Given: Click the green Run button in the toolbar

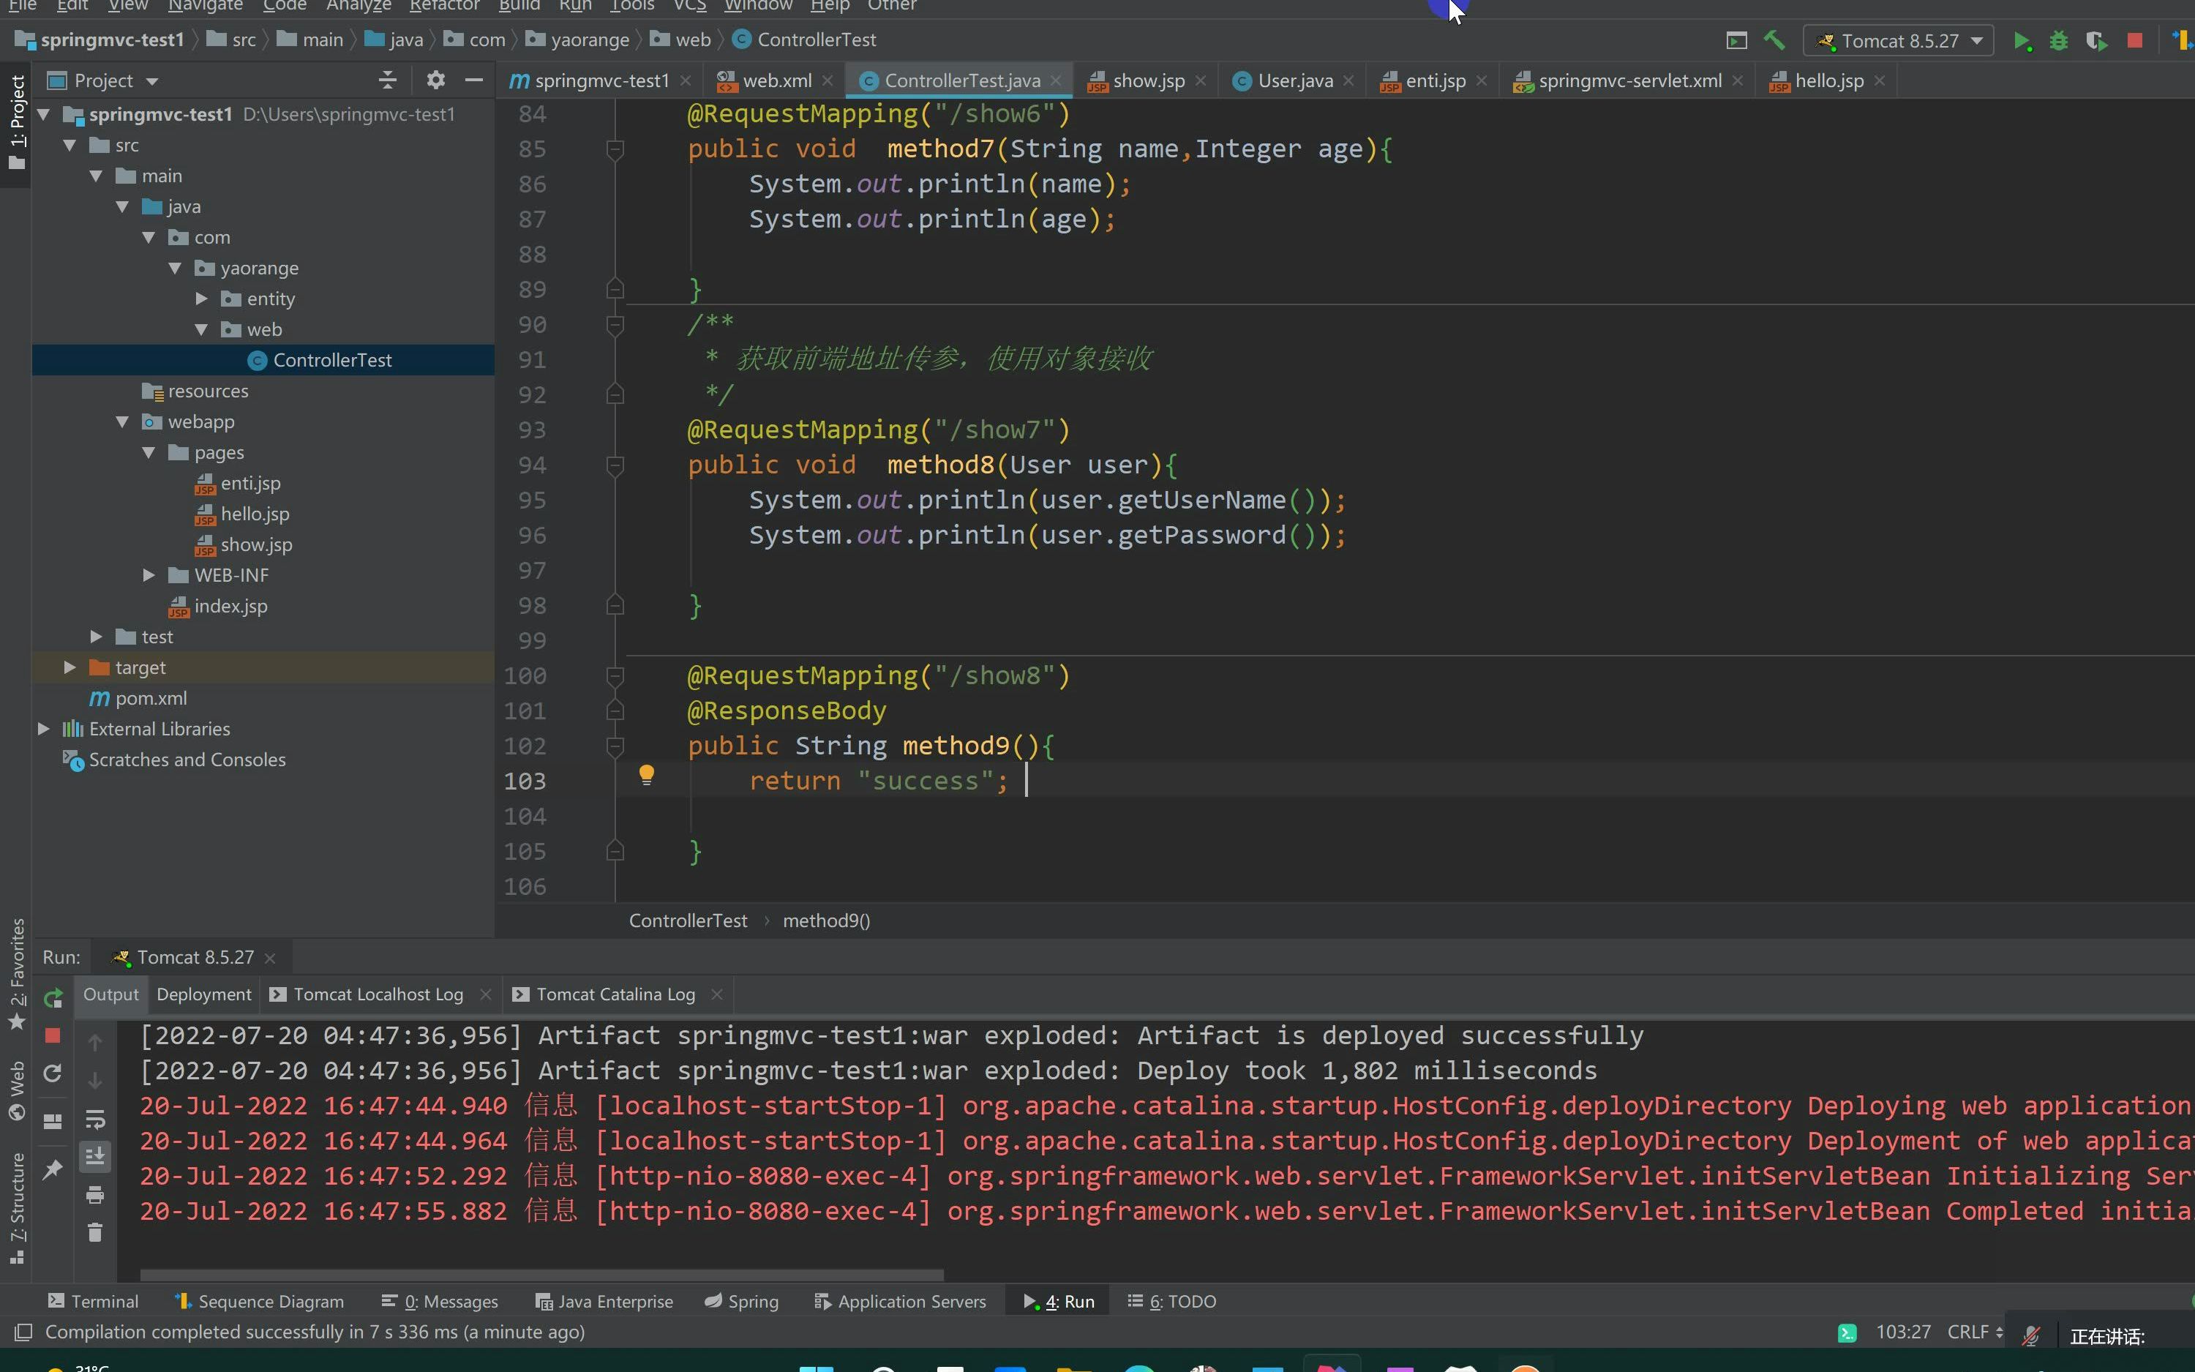Looking at the screenshot, I should coord(2022,41).
